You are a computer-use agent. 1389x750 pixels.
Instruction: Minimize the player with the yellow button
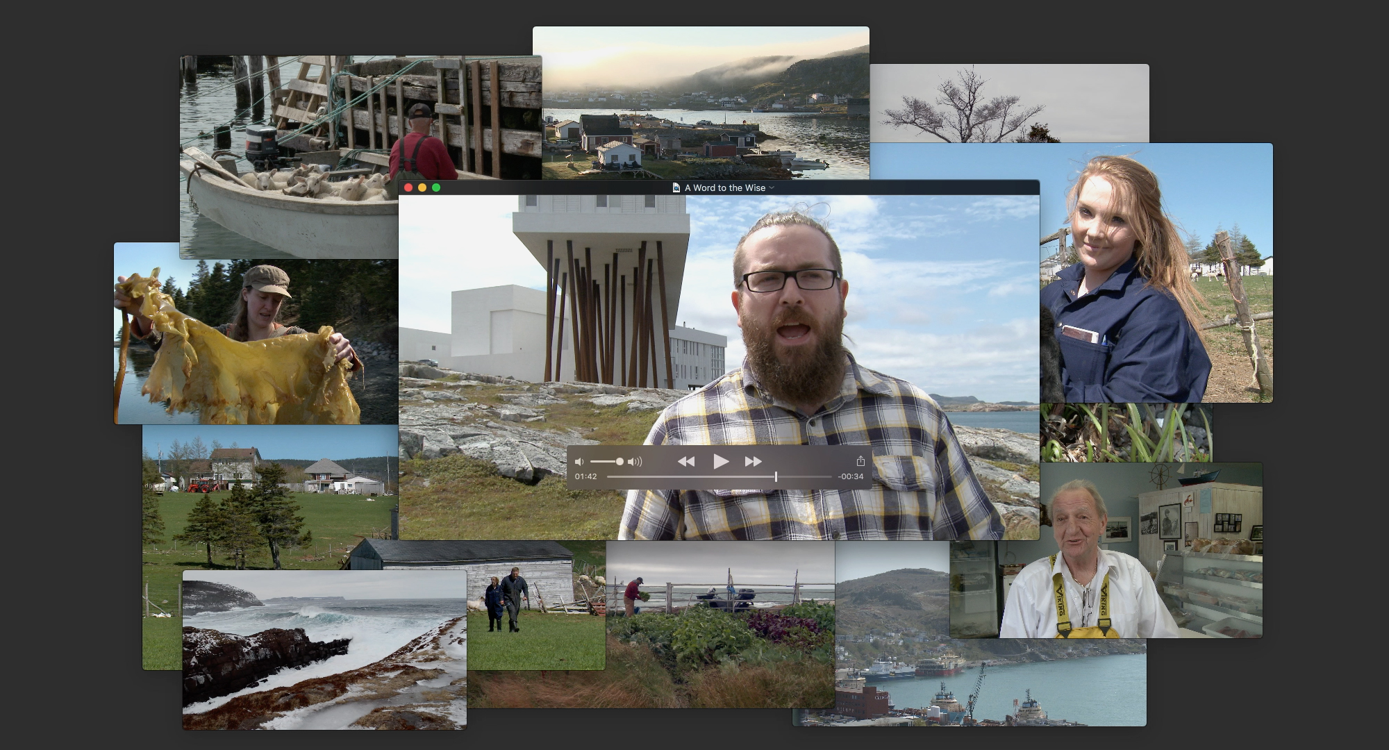tap(422, 187)
